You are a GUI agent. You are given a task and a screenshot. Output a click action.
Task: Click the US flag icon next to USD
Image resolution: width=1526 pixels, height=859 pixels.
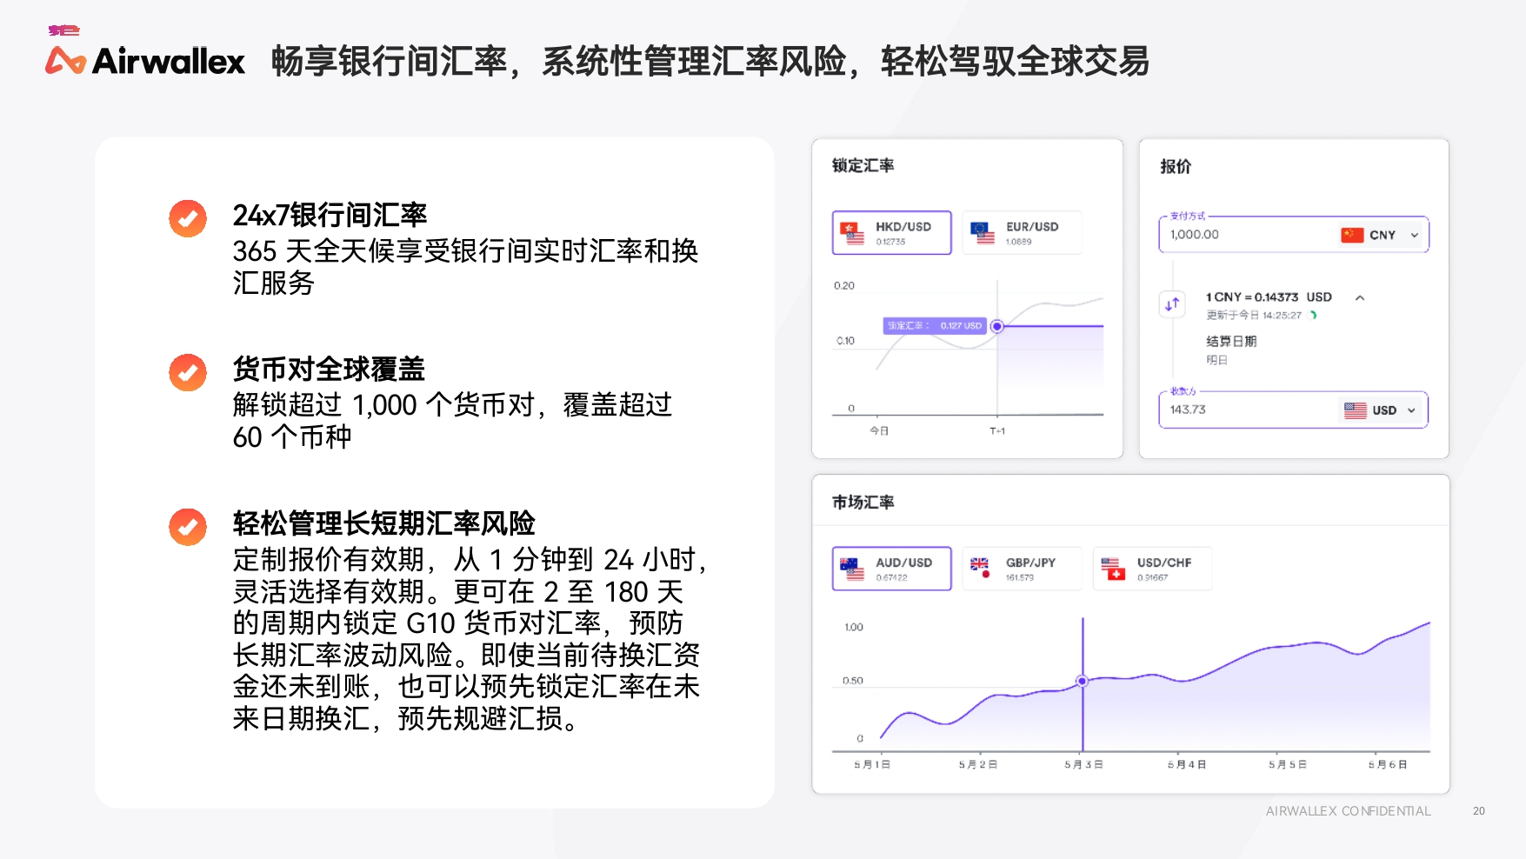(x=1353, y=410)
